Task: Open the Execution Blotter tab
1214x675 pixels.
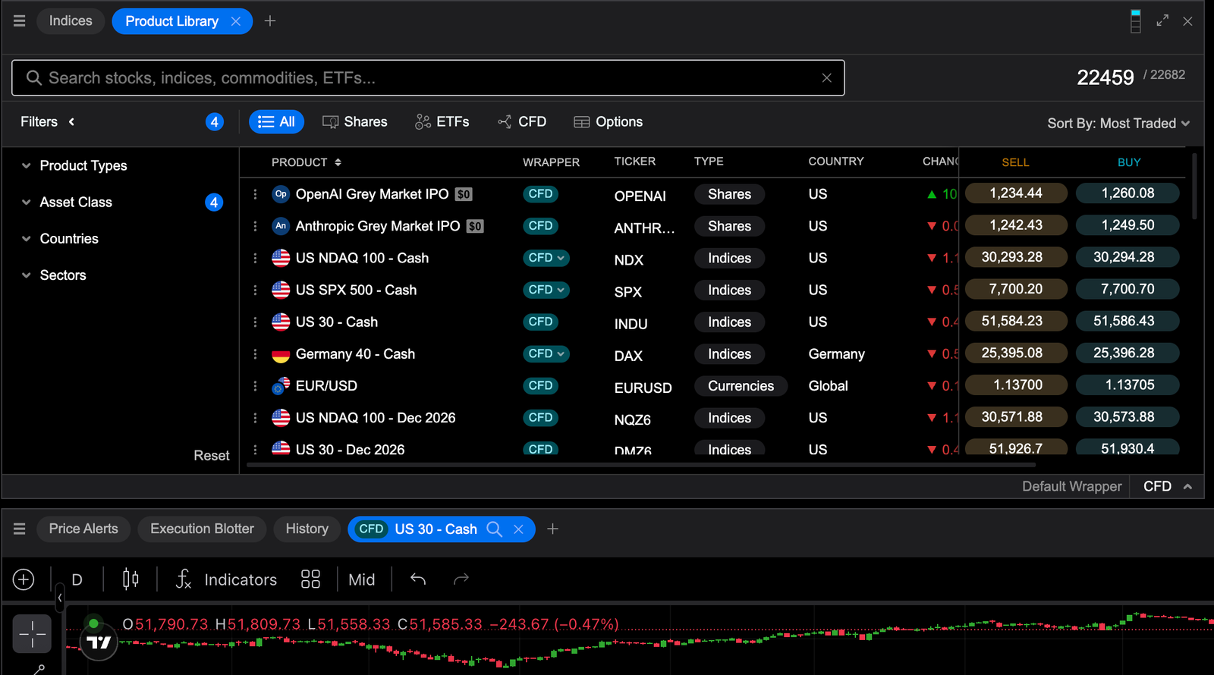Action: [202, 529]
